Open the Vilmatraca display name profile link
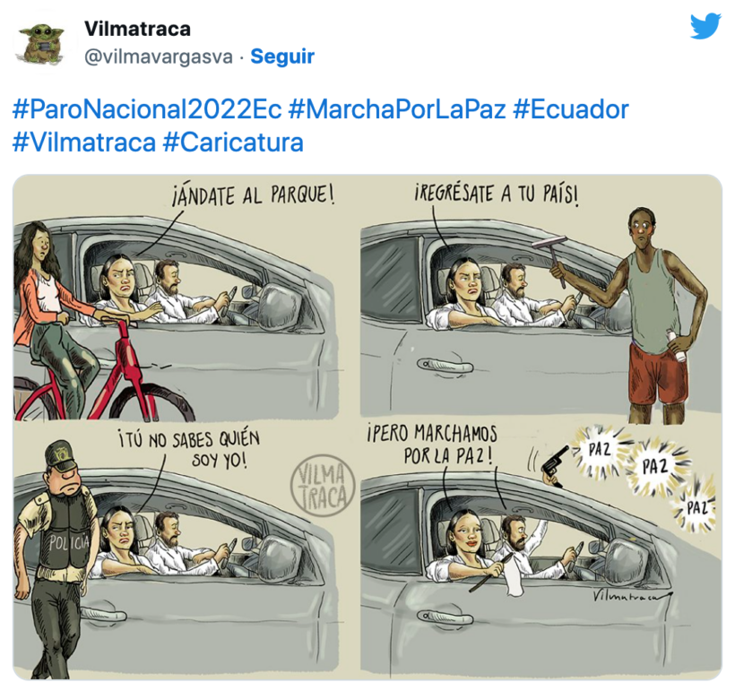Viewport: 735px width, 691px height. pyautogui.click(x=137, y=29)
